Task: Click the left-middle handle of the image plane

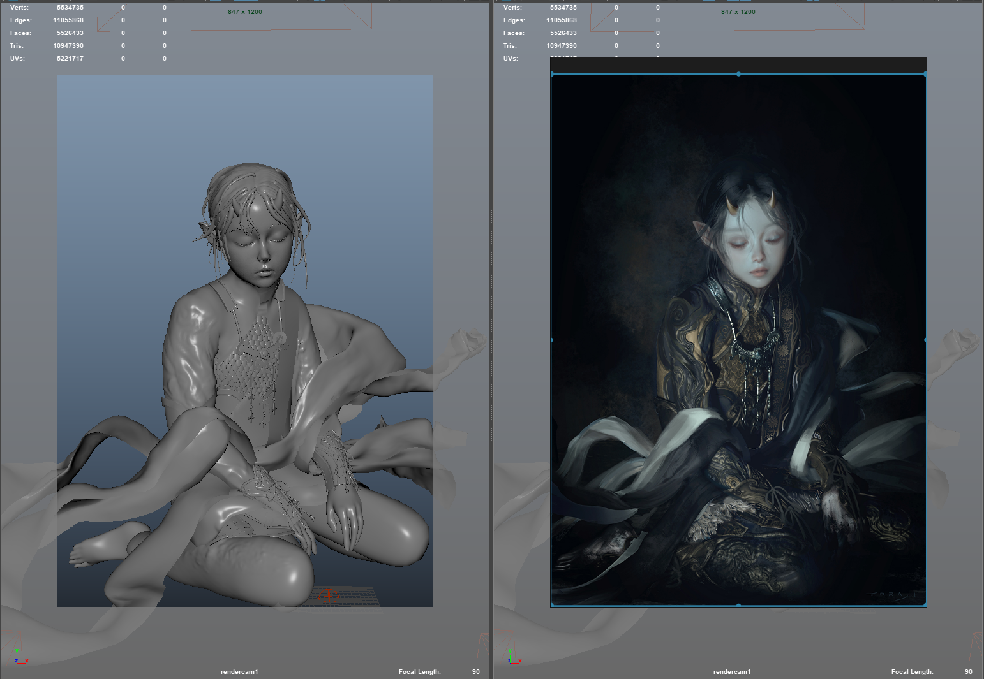Action: point(552,340)
